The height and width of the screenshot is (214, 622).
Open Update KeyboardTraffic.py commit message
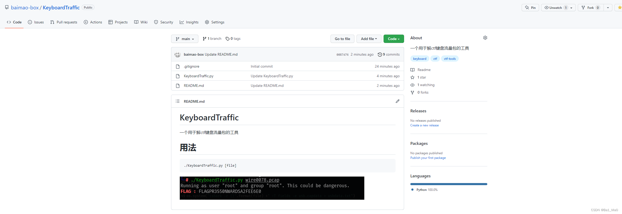[272, 76]
